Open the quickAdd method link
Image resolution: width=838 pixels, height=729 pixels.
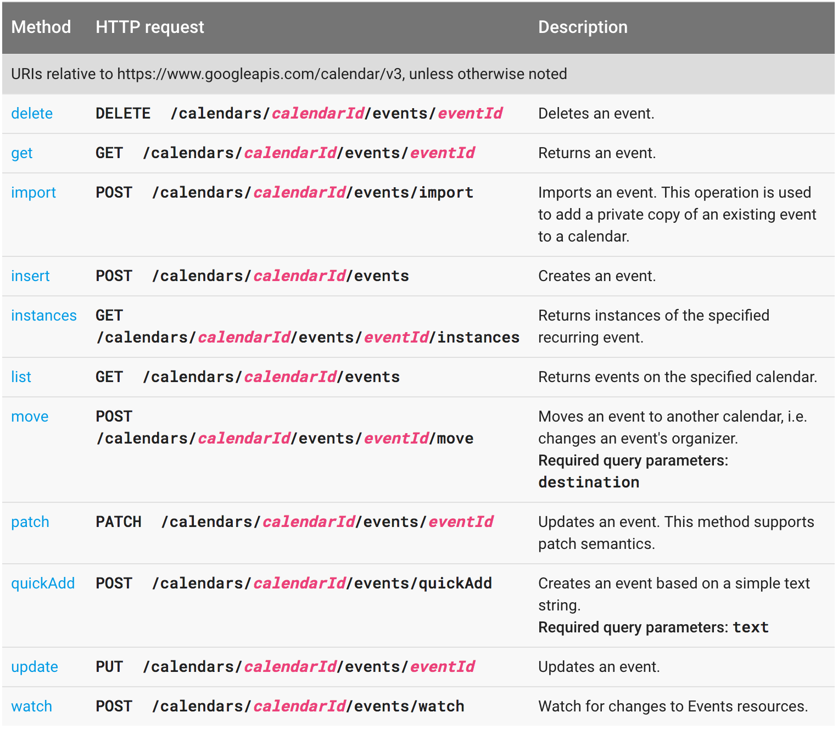tap(43, 584)
